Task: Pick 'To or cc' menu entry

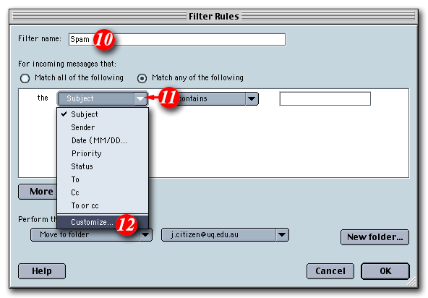Action: point(103,205)
